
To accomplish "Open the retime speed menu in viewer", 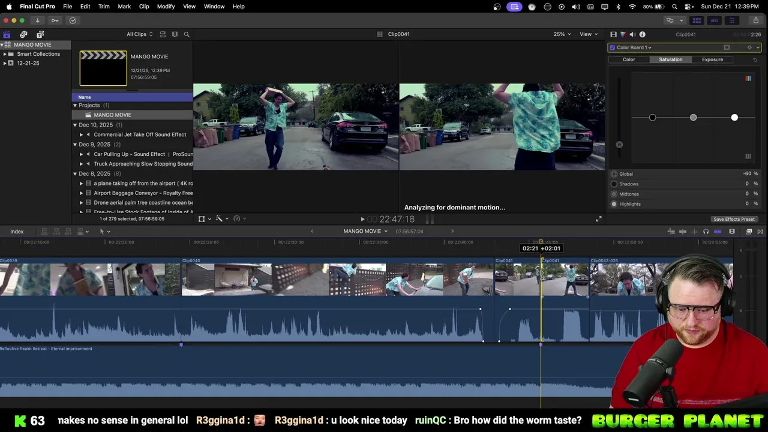I will click(238, 219).
